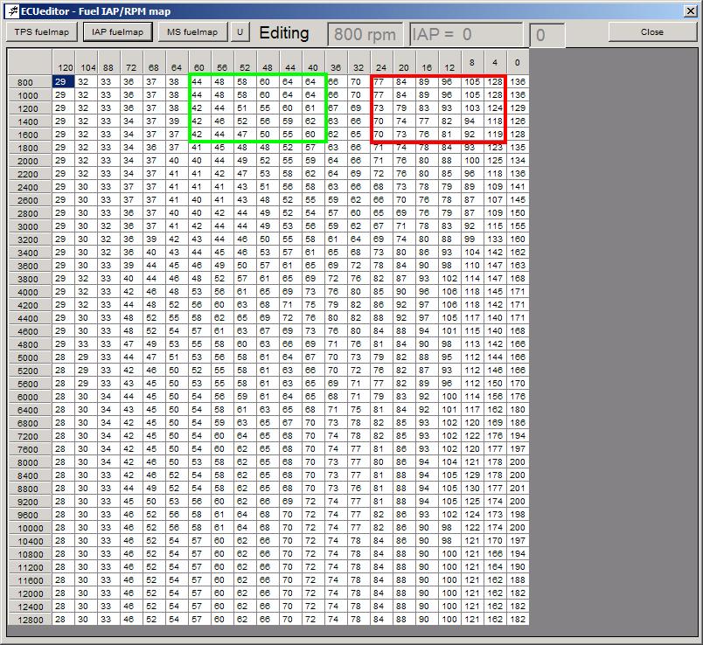Select cell 100 in the 2000 rpm row

(x=472, y=161)
